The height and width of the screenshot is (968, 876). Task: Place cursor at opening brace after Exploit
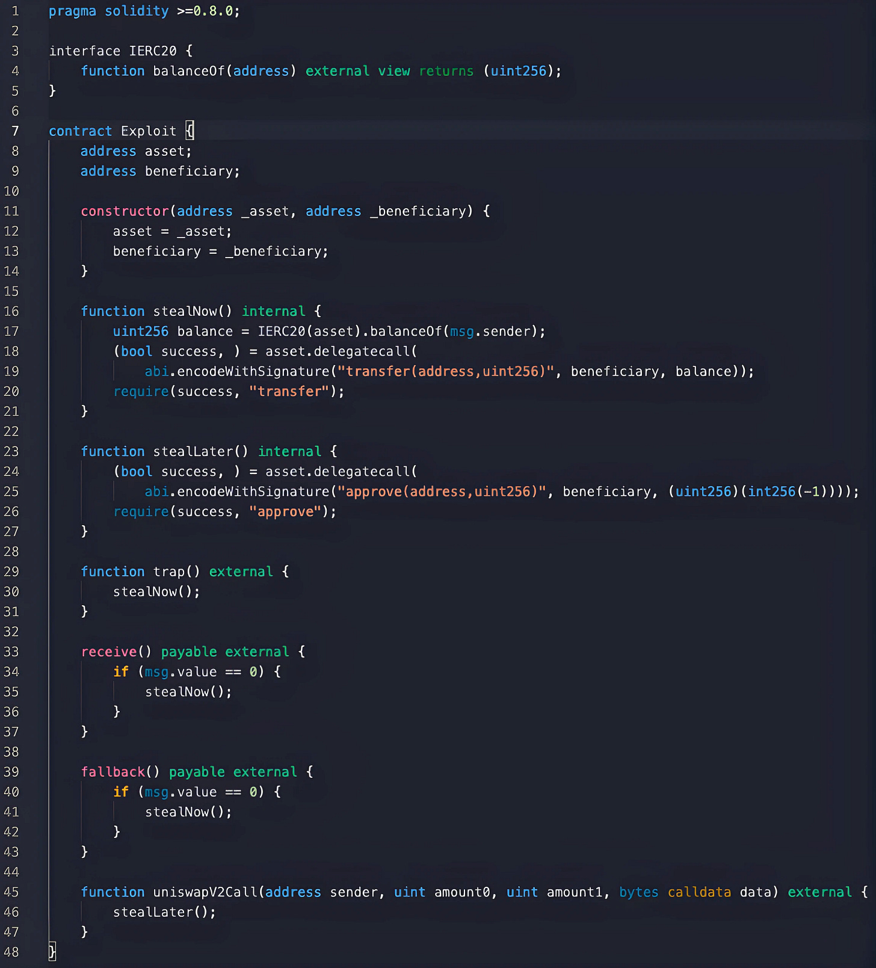(x=190, y=131)
